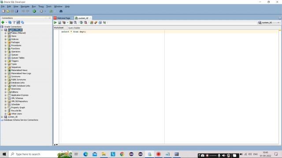Select the Directories tree item
Screen dimensions: 282x158
[16, 89]
